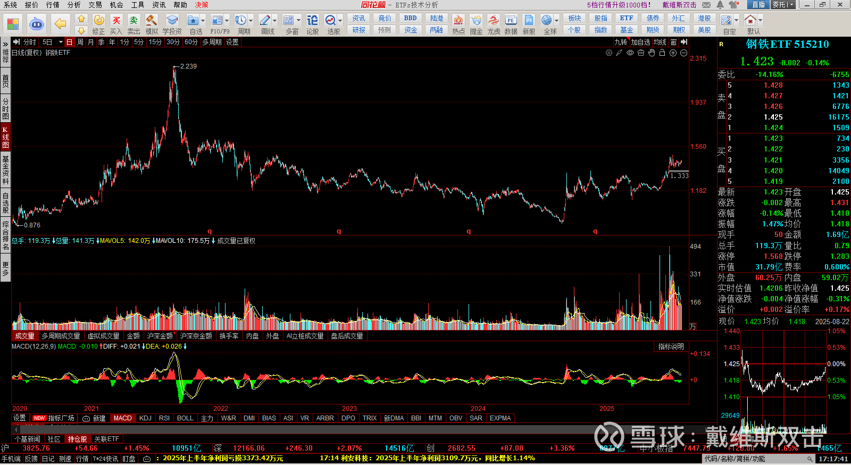This screenshot has width=851, height=465.
Task: Expand the 全球 global dropdown arrow
Action: [557, 20]
